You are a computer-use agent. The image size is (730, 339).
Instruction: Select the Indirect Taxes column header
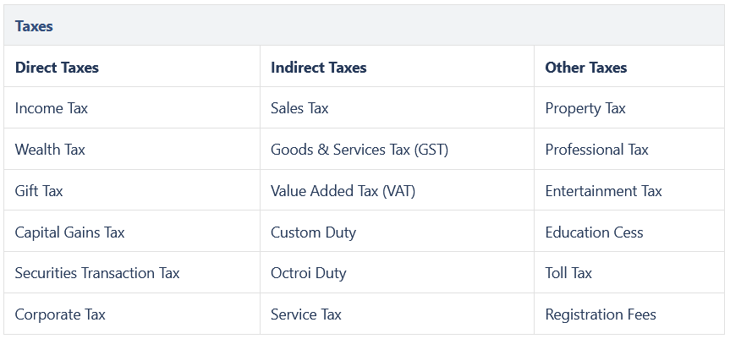pos(319,68)
